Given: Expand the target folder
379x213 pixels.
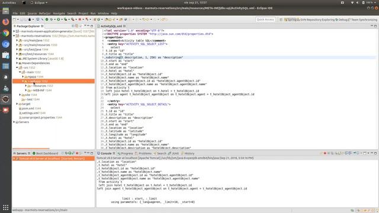Looking at the screenshot, I should tap(17, 104).
